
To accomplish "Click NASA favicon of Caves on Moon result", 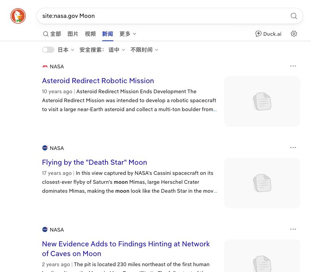I will tap(45, 230).
